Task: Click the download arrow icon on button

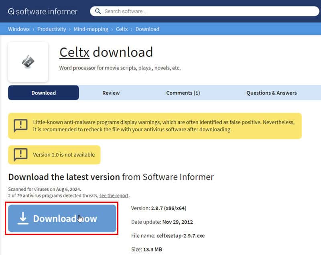Action: coord(23,218)
